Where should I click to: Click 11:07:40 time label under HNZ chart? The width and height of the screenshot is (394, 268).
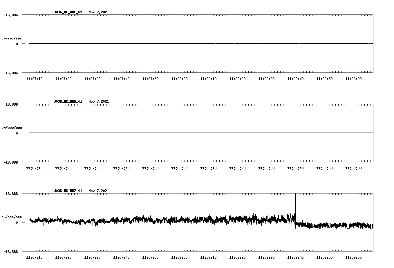coord(121,258)
